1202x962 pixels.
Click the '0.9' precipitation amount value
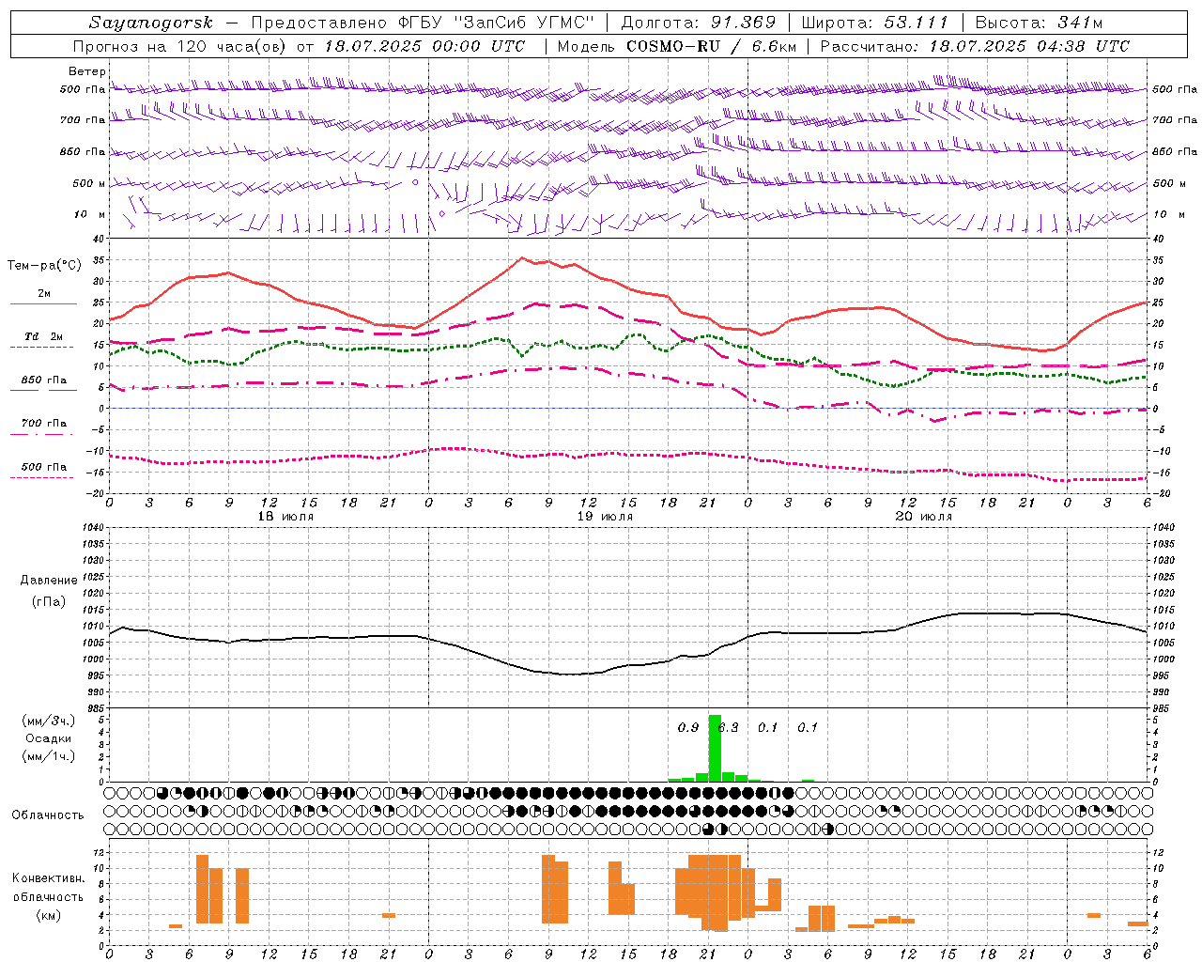tap(688, 727)
